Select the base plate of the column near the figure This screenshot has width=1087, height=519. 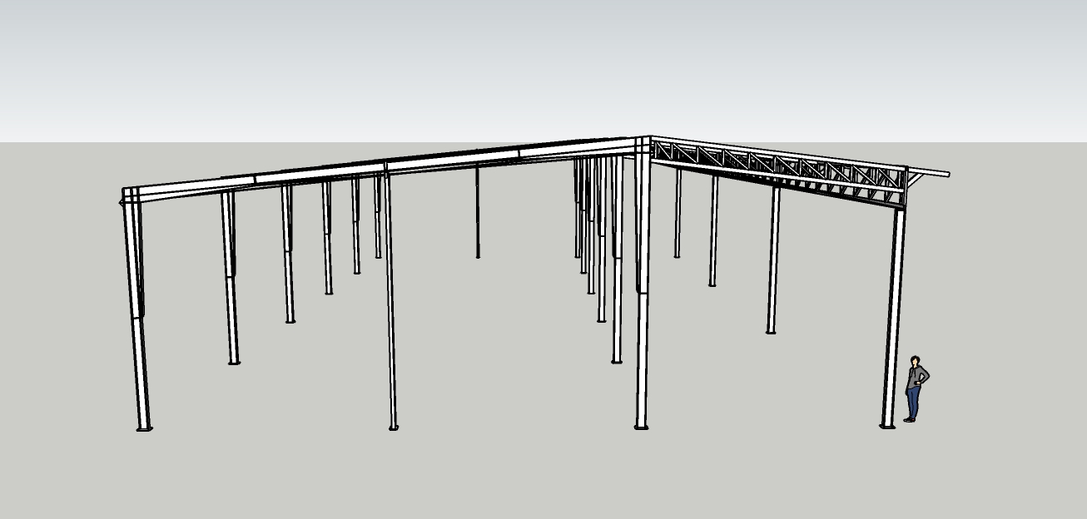point(887,427)
